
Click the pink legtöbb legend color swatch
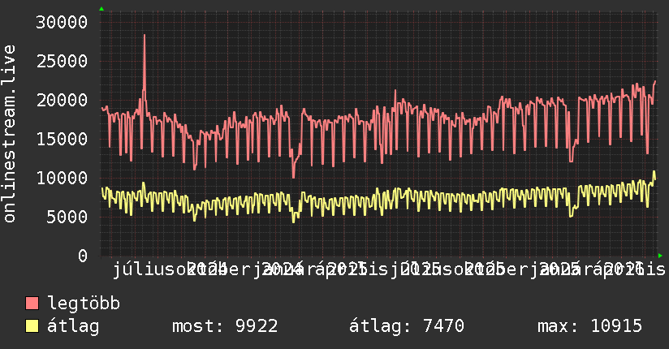pos(32,304)
